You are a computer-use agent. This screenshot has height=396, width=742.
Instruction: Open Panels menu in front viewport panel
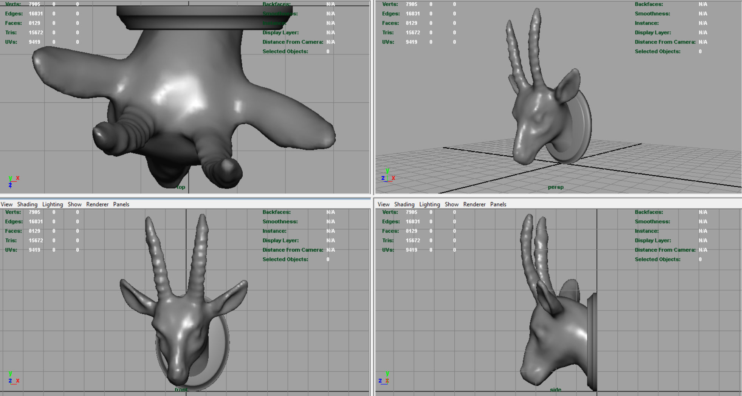[x=121, y=204]
